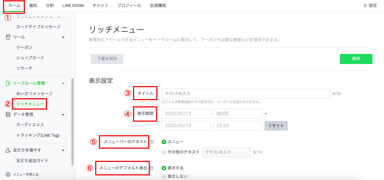The width and height of the screenshot is (384, 180).
Task: Open help tooltip beside メニューバーのテキスト
Action: [151, 141]
